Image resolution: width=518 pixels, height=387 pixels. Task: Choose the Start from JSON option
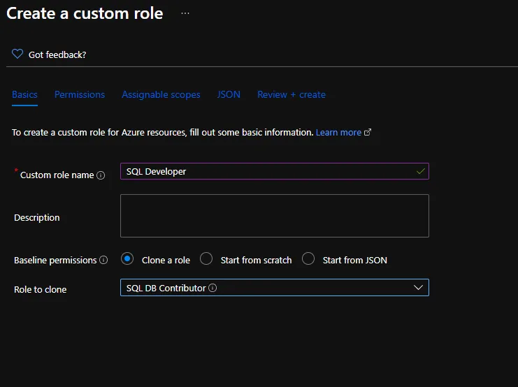click(x=308, y=259)
